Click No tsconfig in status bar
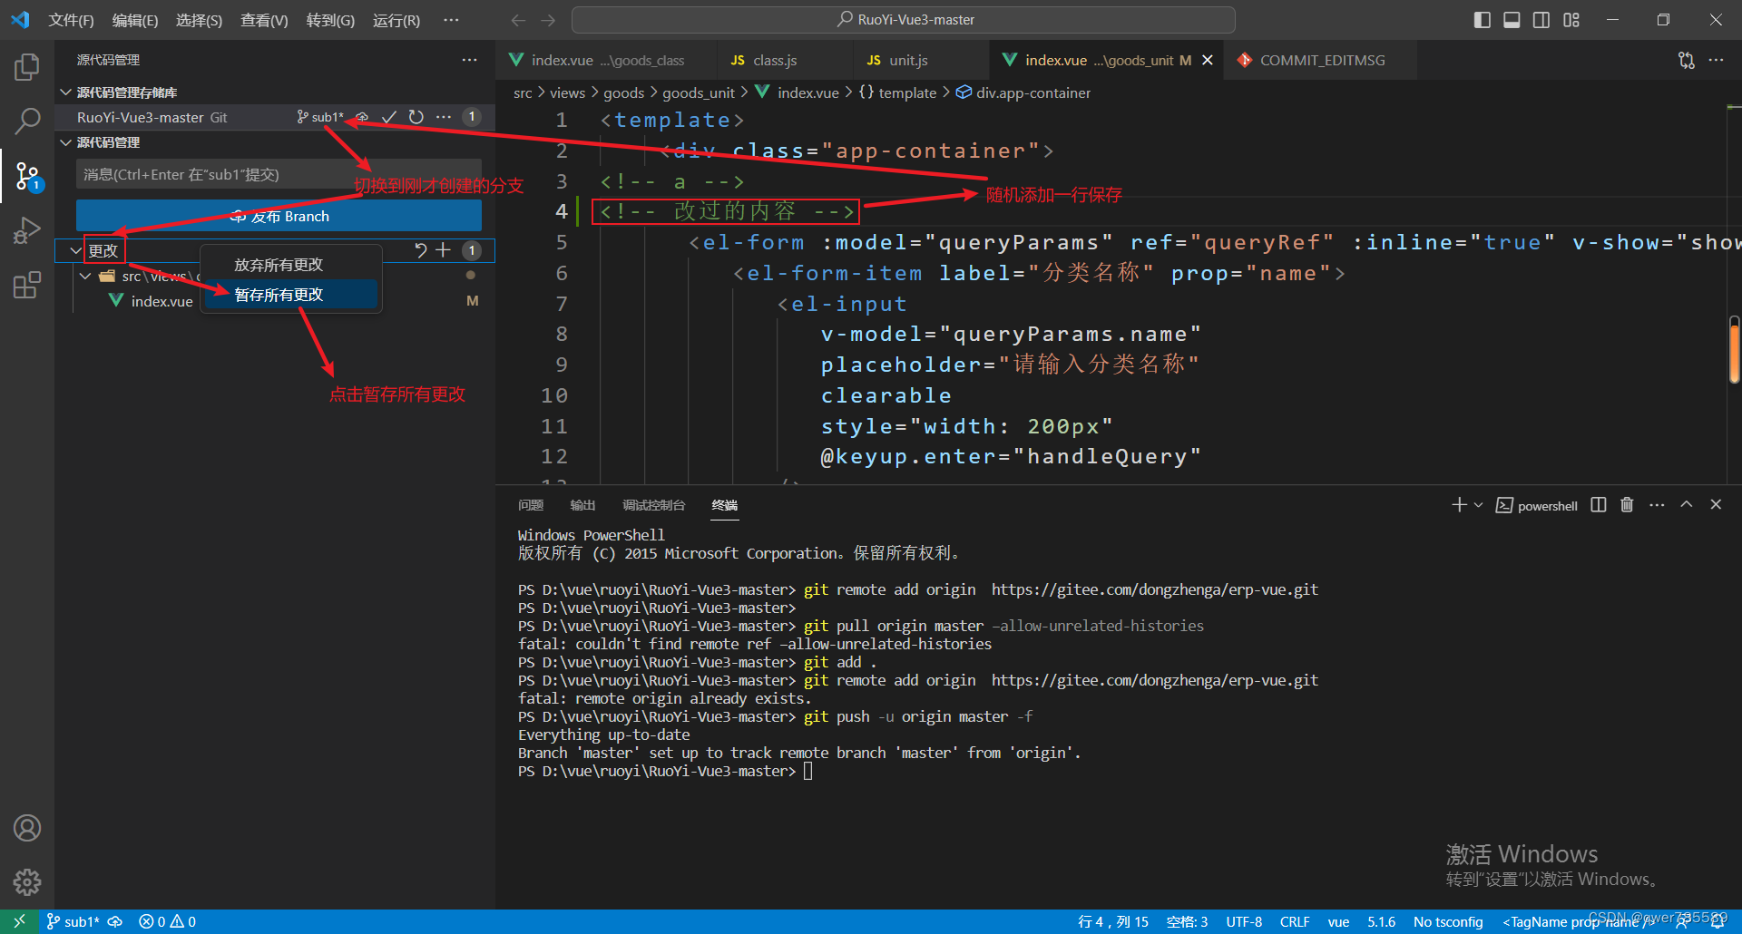 click(1448, 921)
